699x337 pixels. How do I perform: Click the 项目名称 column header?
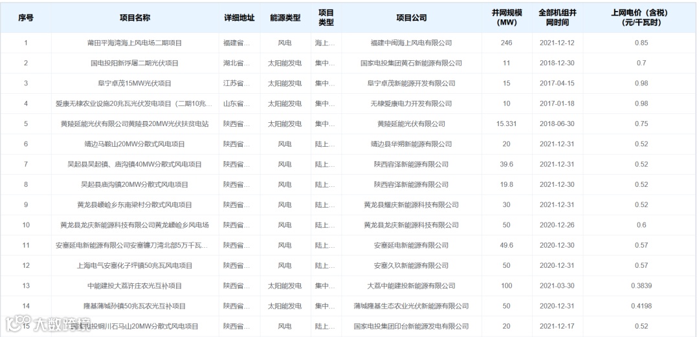(135, 18)
